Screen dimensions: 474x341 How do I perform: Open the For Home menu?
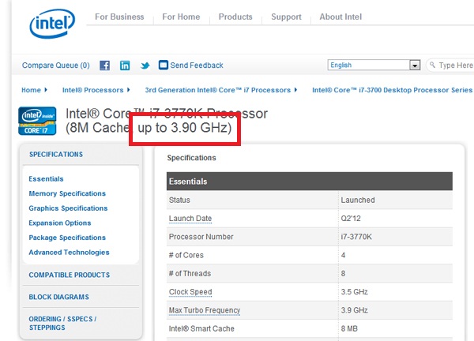click(181, 17)
